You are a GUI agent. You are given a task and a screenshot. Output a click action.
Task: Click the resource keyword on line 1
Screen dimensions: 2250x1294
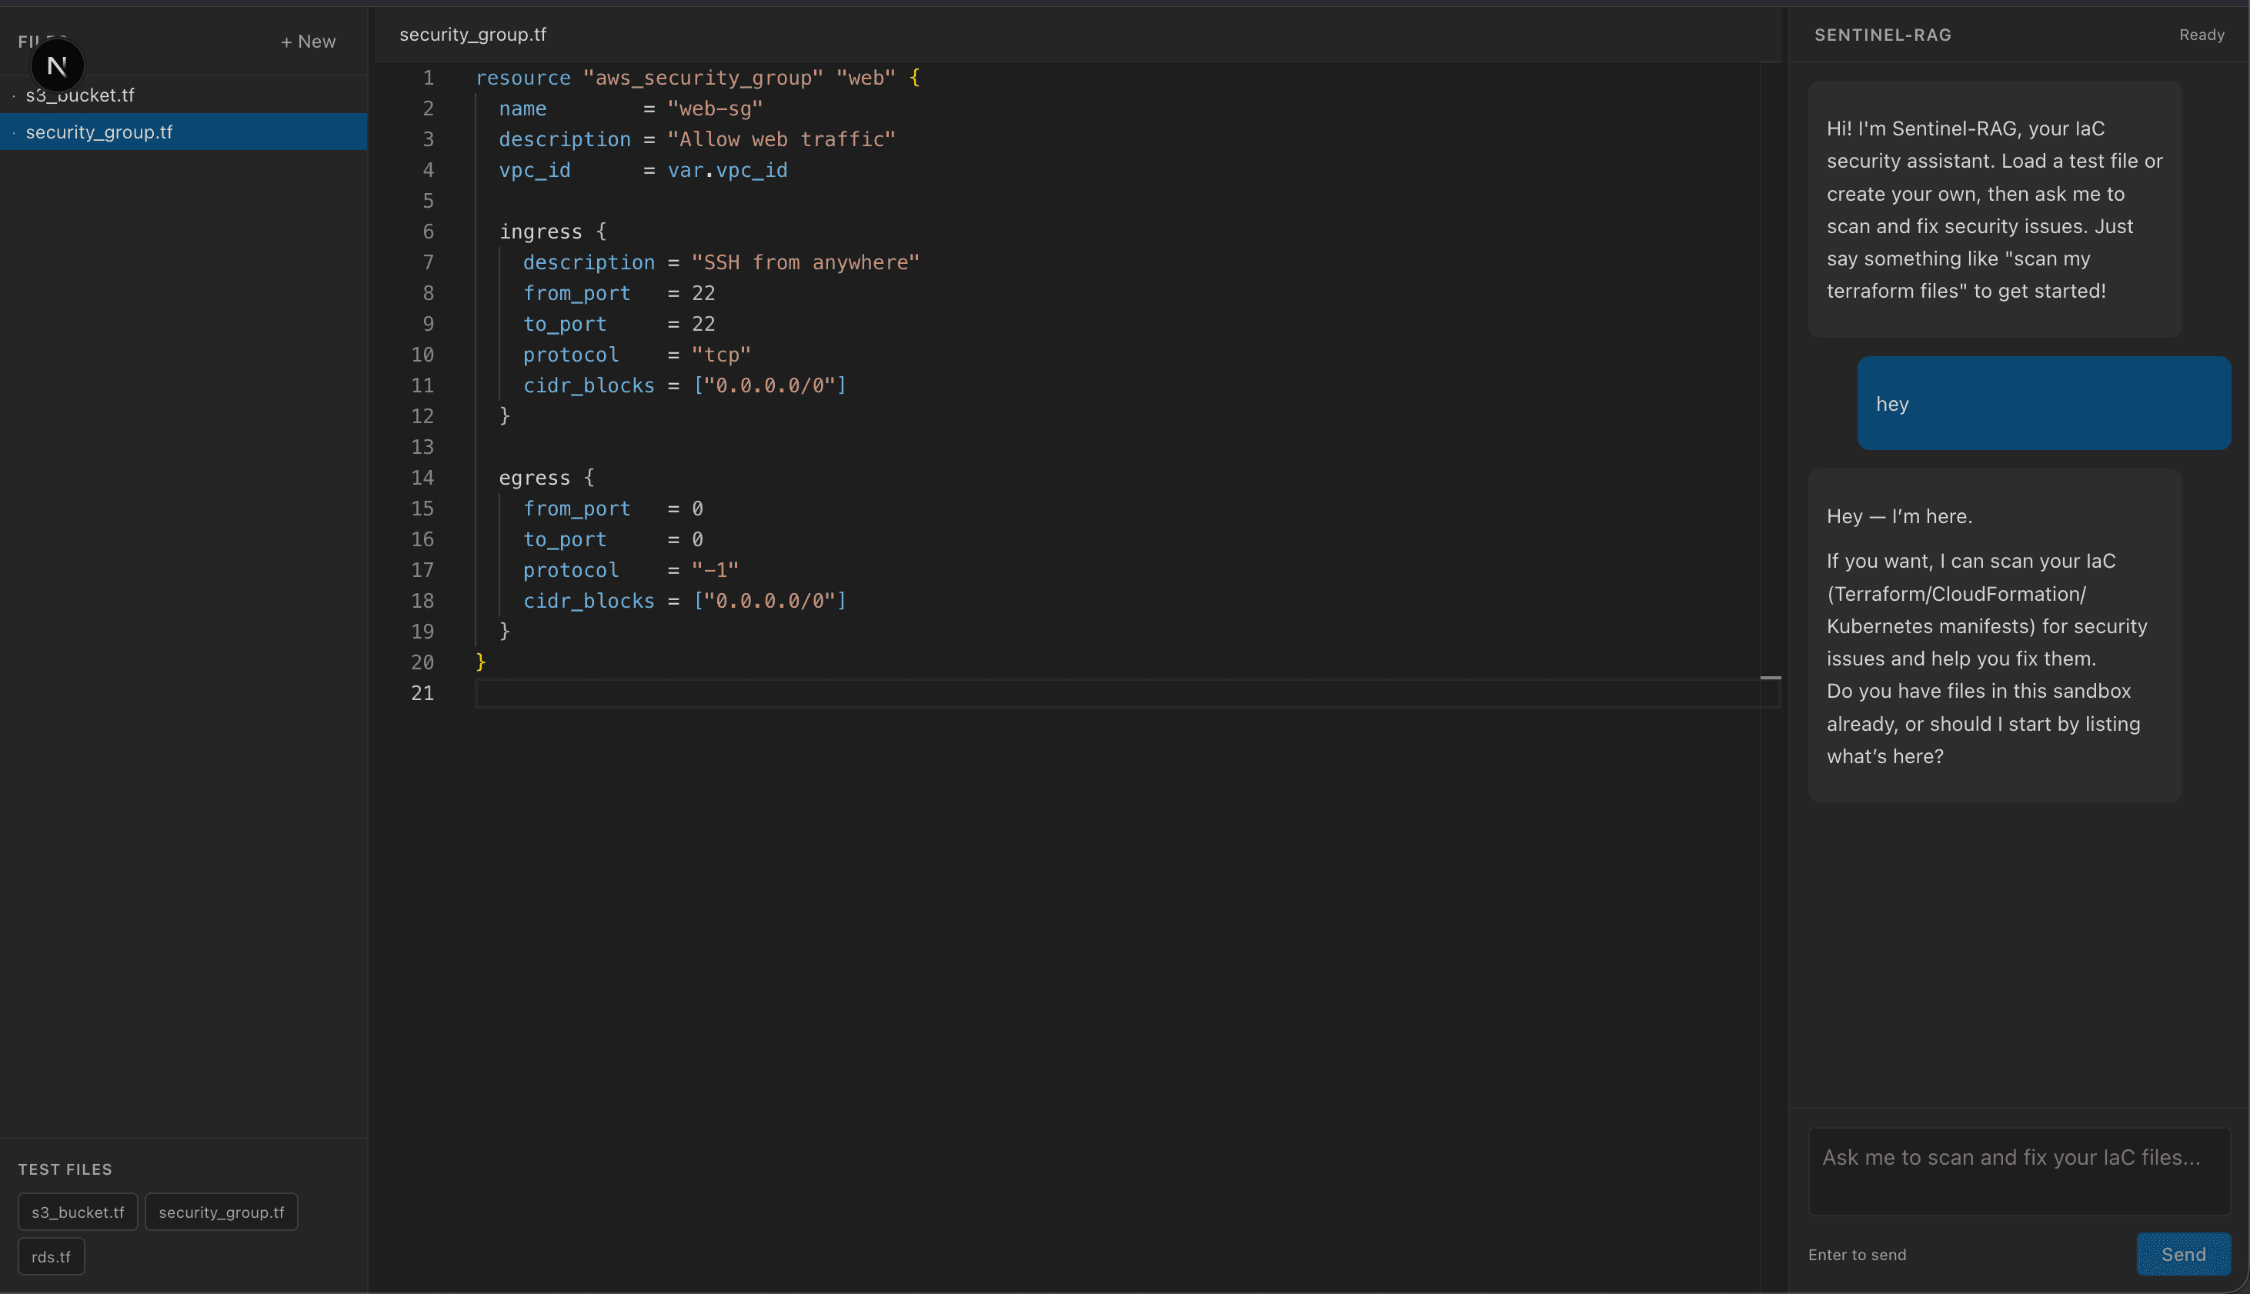pyautogui.click(x=522, y=78)
